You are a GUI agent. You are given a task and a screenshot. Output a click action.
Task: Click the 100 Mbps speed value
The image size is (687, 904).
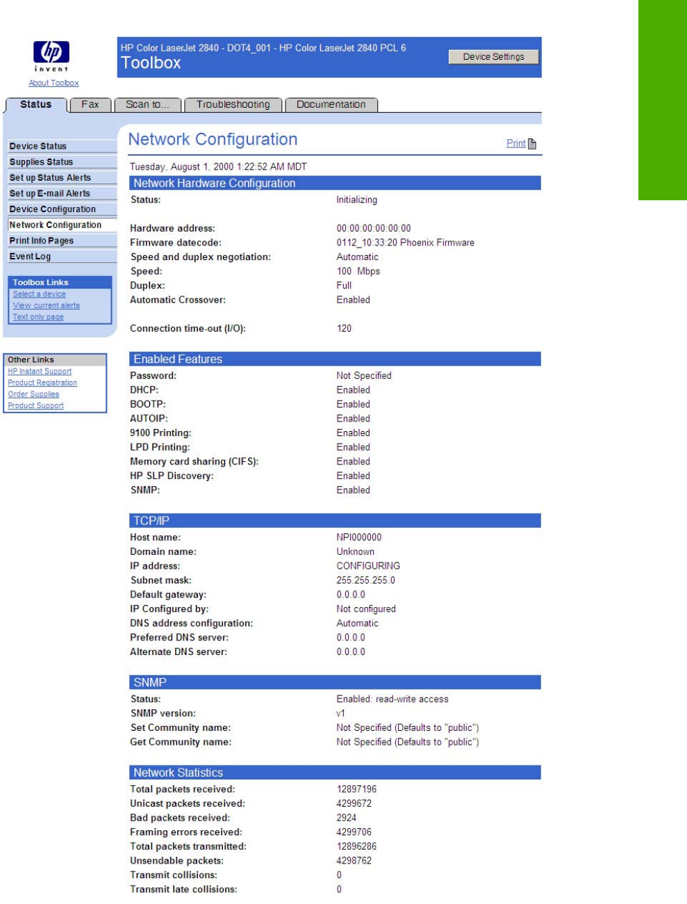[x=358, y=271]
